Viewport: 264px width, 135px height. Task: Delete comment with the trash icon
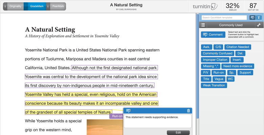(189, 111)
